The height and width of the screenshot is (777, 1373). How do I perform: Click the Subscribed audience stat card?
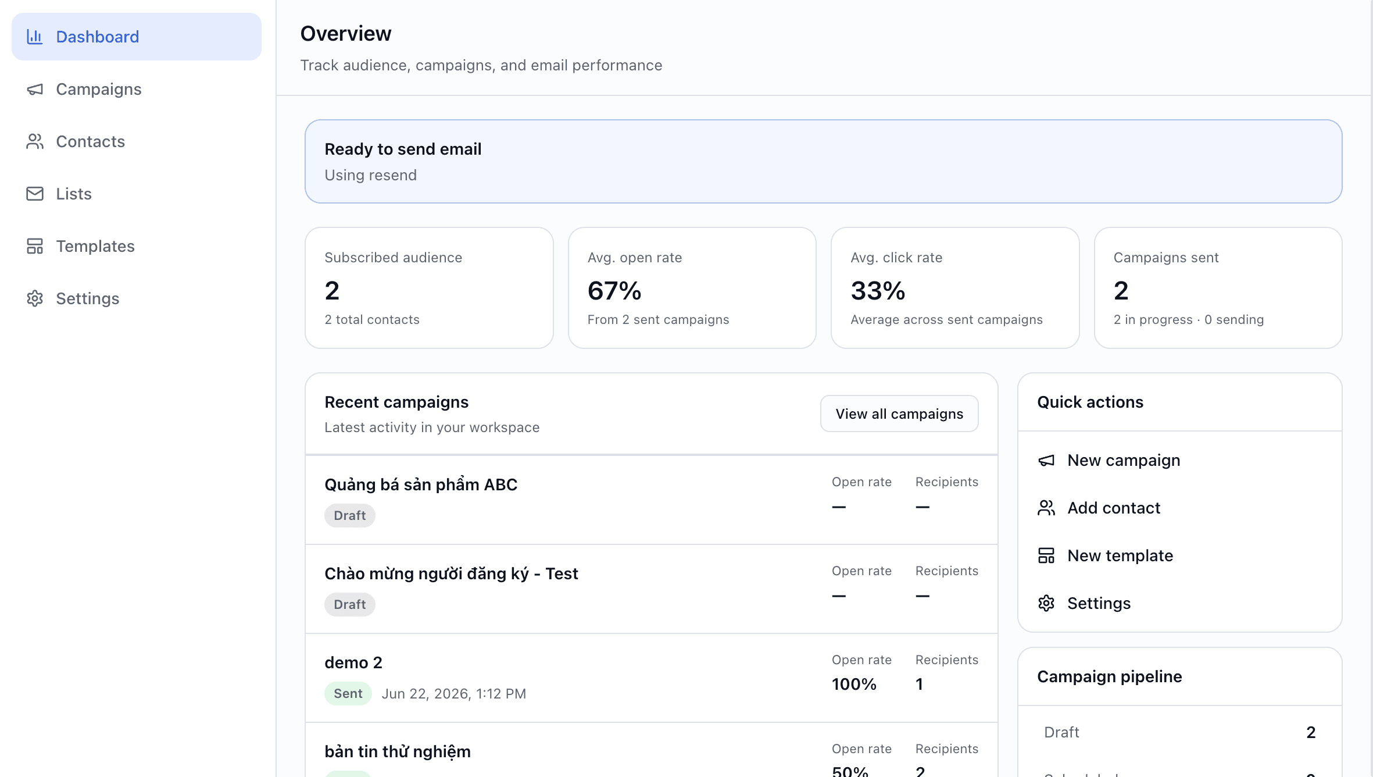point(429,288)
